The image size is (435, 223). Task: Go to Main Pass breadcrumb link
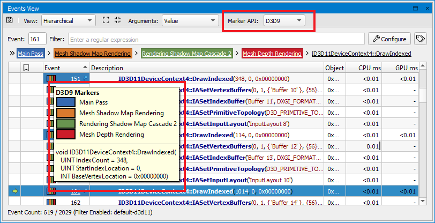click(31, 54)
